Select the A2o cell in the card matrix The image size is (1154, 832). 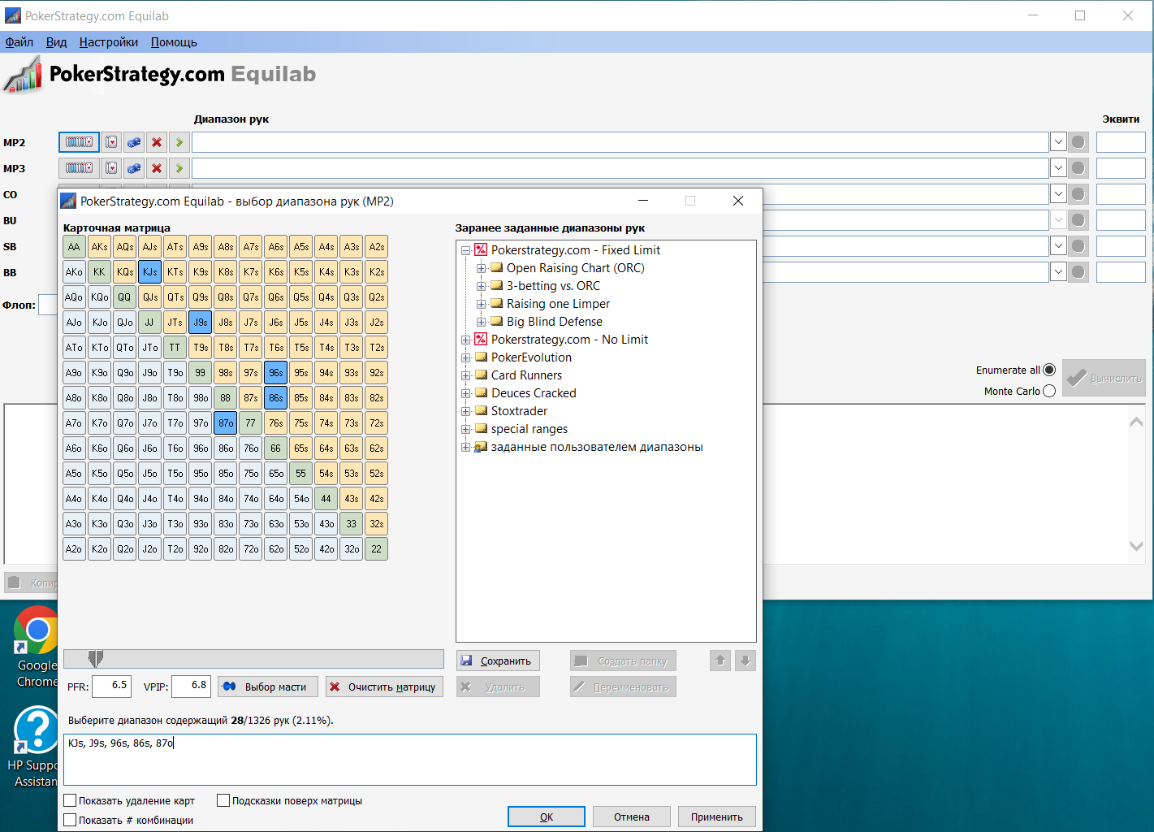74,549
